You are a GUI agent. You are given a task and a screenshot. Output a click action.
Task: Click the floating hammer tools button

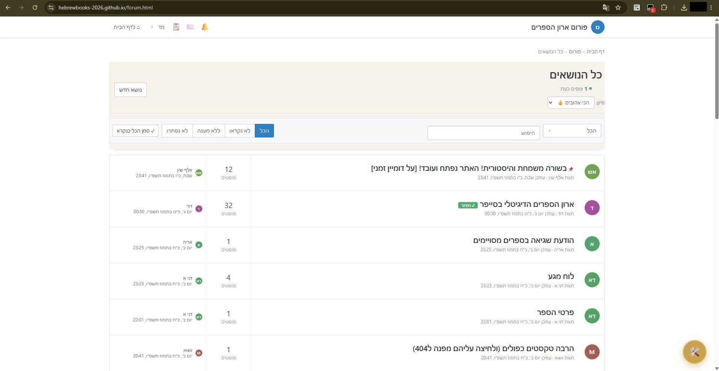pos(694,352)
